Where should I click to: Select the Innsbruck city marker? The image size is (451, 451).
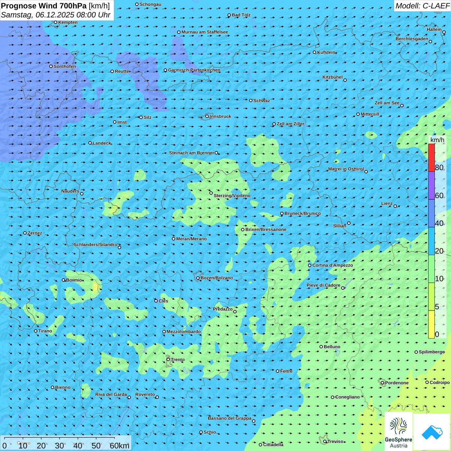click(x=207, y=116)
